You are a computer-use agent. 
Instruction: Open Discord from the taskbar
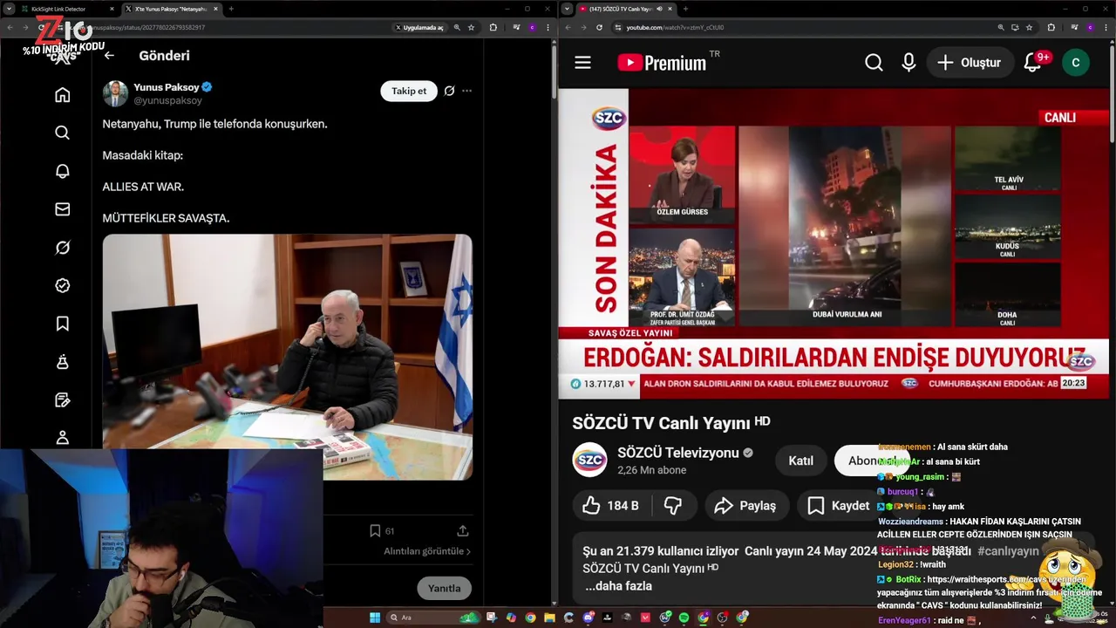pos(588,618)
